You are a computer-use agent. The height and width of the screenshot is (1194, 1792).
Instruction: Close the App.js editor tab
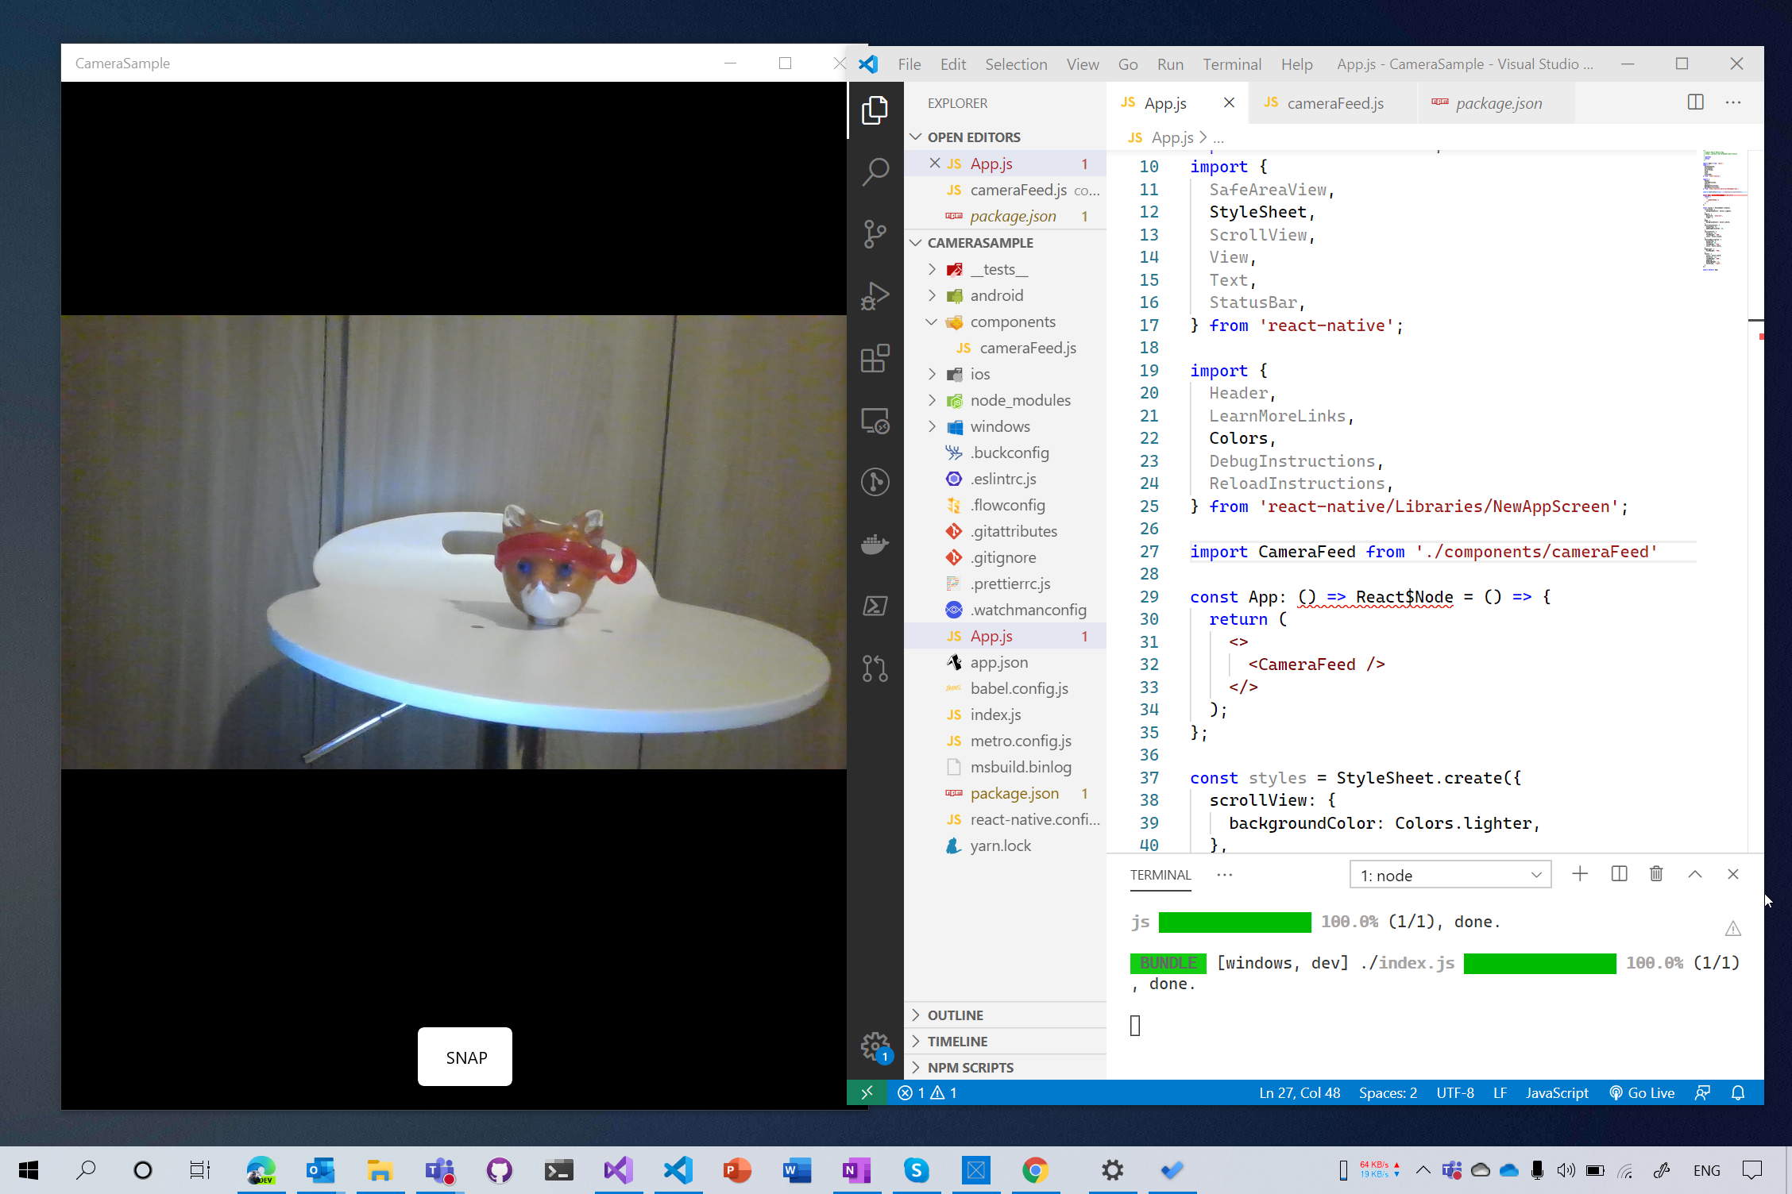point(1229,102)
